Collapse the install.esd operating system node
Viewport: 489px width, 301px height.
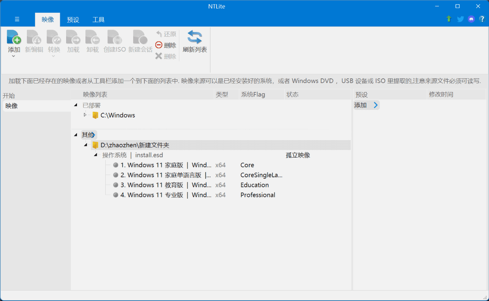coord(95,155)
